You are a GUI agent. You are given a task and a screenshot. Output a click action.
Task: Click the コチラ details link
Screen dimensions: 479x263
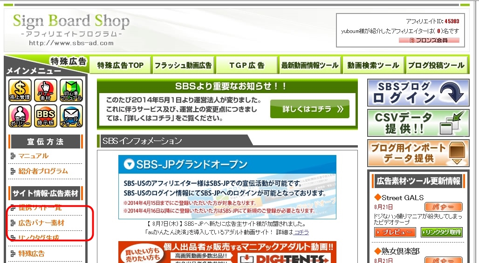[x=301, y=232]
